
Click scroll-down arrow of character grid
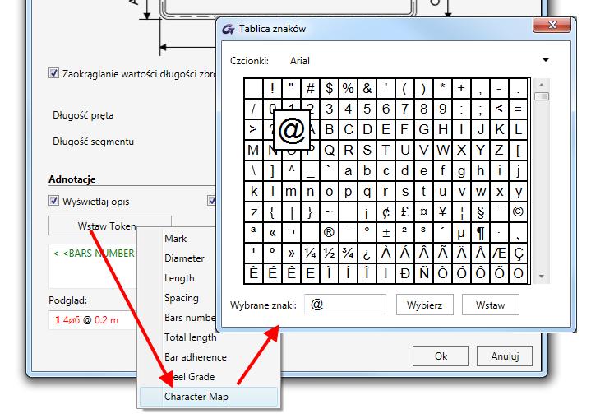point(542,277)
